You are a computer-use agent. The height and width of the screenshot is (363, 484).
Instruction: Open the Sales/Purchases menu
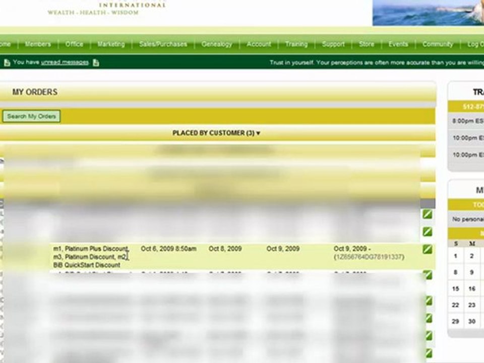[163, 44]
